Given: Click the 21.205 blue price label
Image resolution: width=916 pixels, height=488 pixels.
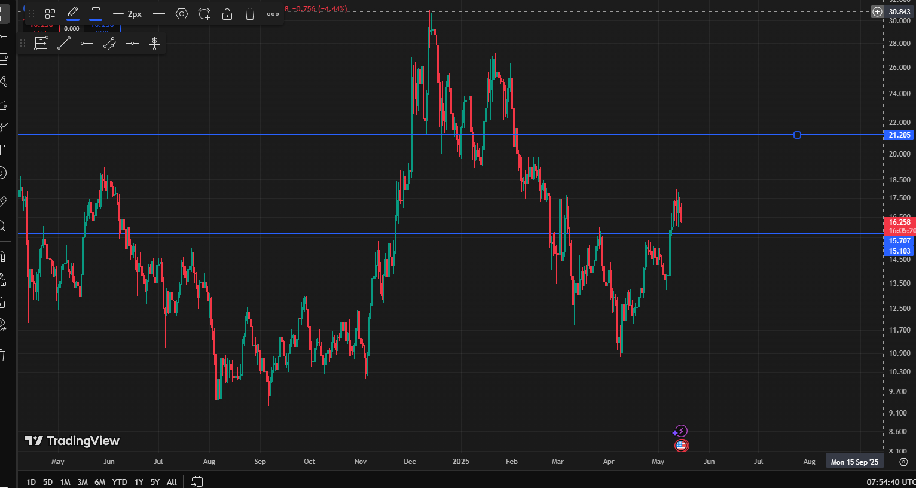Looking at the screenshot, I should [899, 135].
